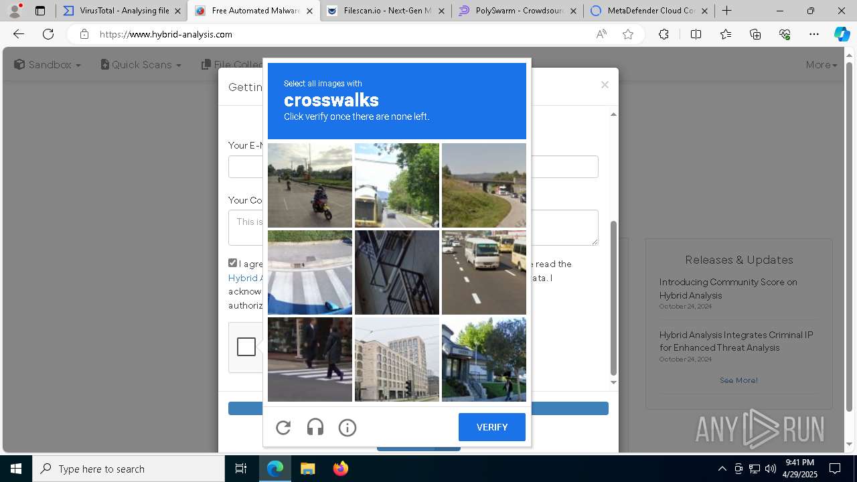The width and height of the screenshot is (857, 482).
Task: Select the white striped crosswalk captcha tile
Action: pyautogui.click(x=310, y=272)
